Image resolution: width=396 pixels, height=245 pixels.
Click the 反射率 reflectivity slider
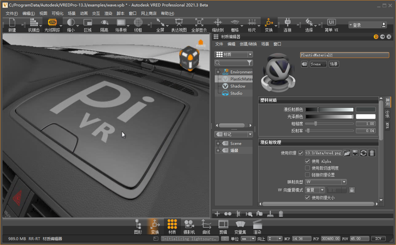329,131
